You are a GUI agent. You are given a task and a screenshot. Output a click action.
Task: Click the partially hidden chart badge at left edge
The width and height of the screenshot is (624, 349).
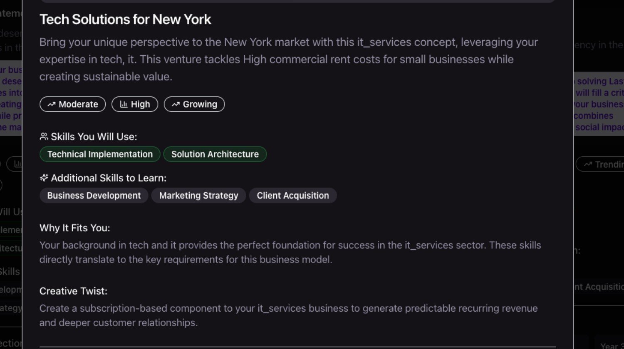[15, 164]
